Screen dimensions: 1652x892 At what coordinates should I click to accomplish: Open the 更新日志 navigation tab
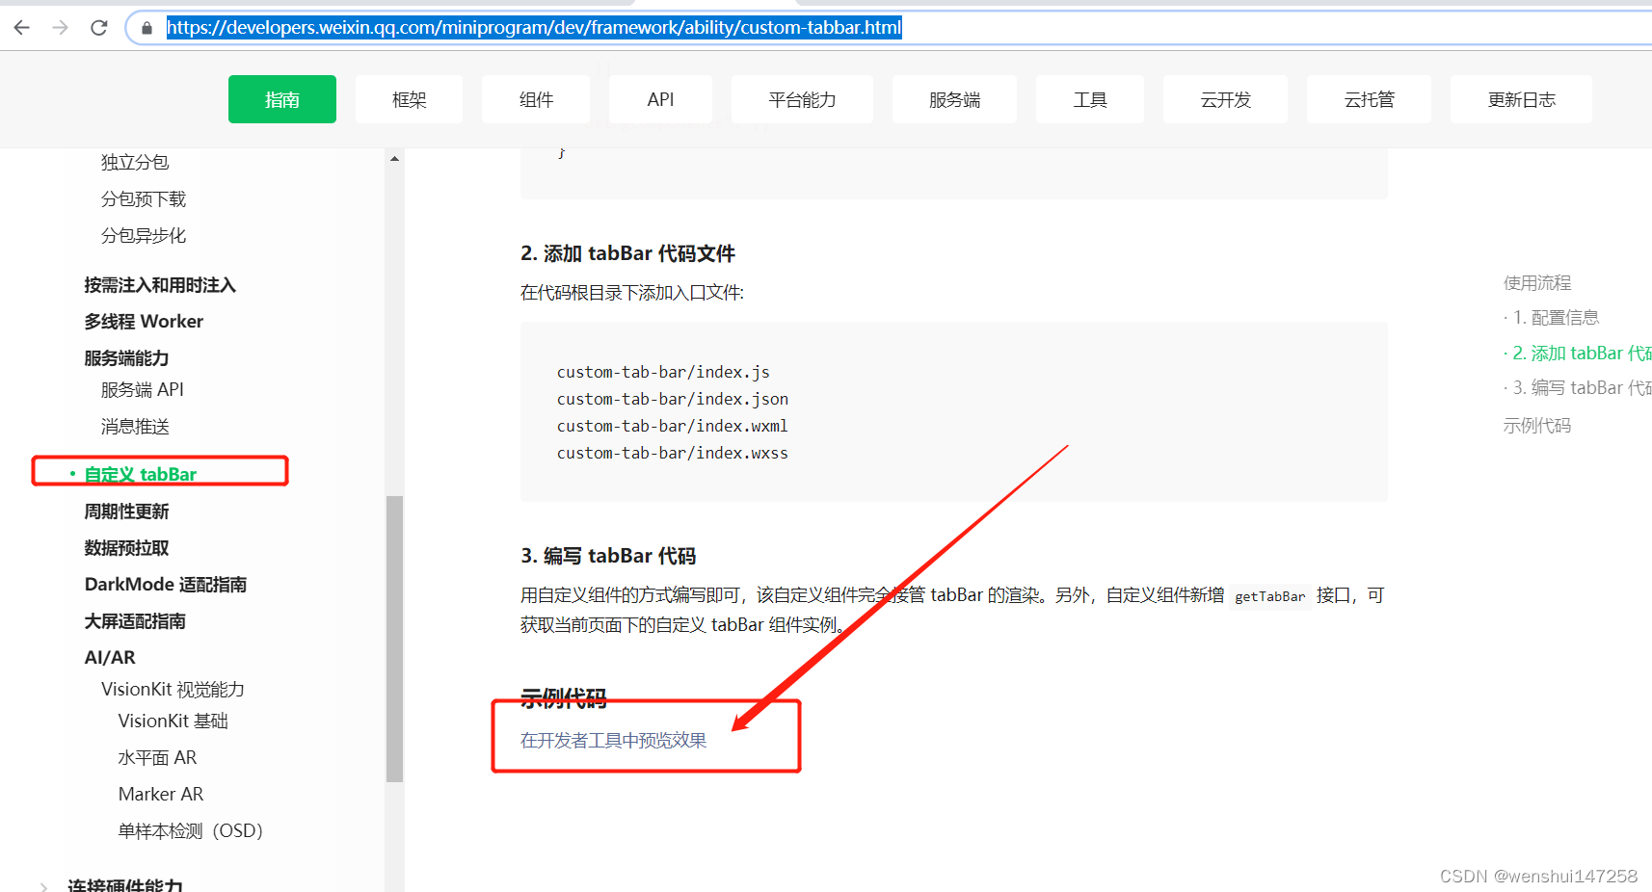coord(1521,99)
